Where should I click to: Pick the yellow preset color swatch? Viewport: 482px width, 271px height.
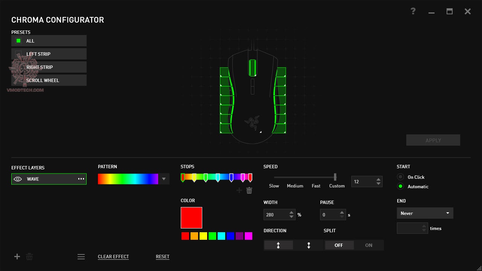click(x=203, y=236)
